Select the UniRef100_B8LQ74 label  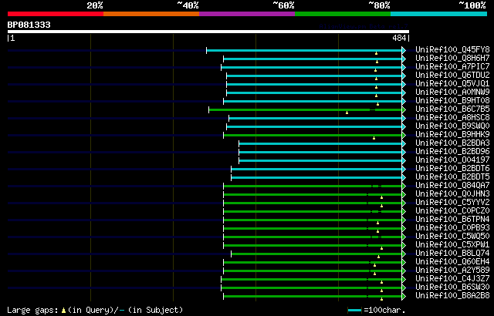point(453,254)
